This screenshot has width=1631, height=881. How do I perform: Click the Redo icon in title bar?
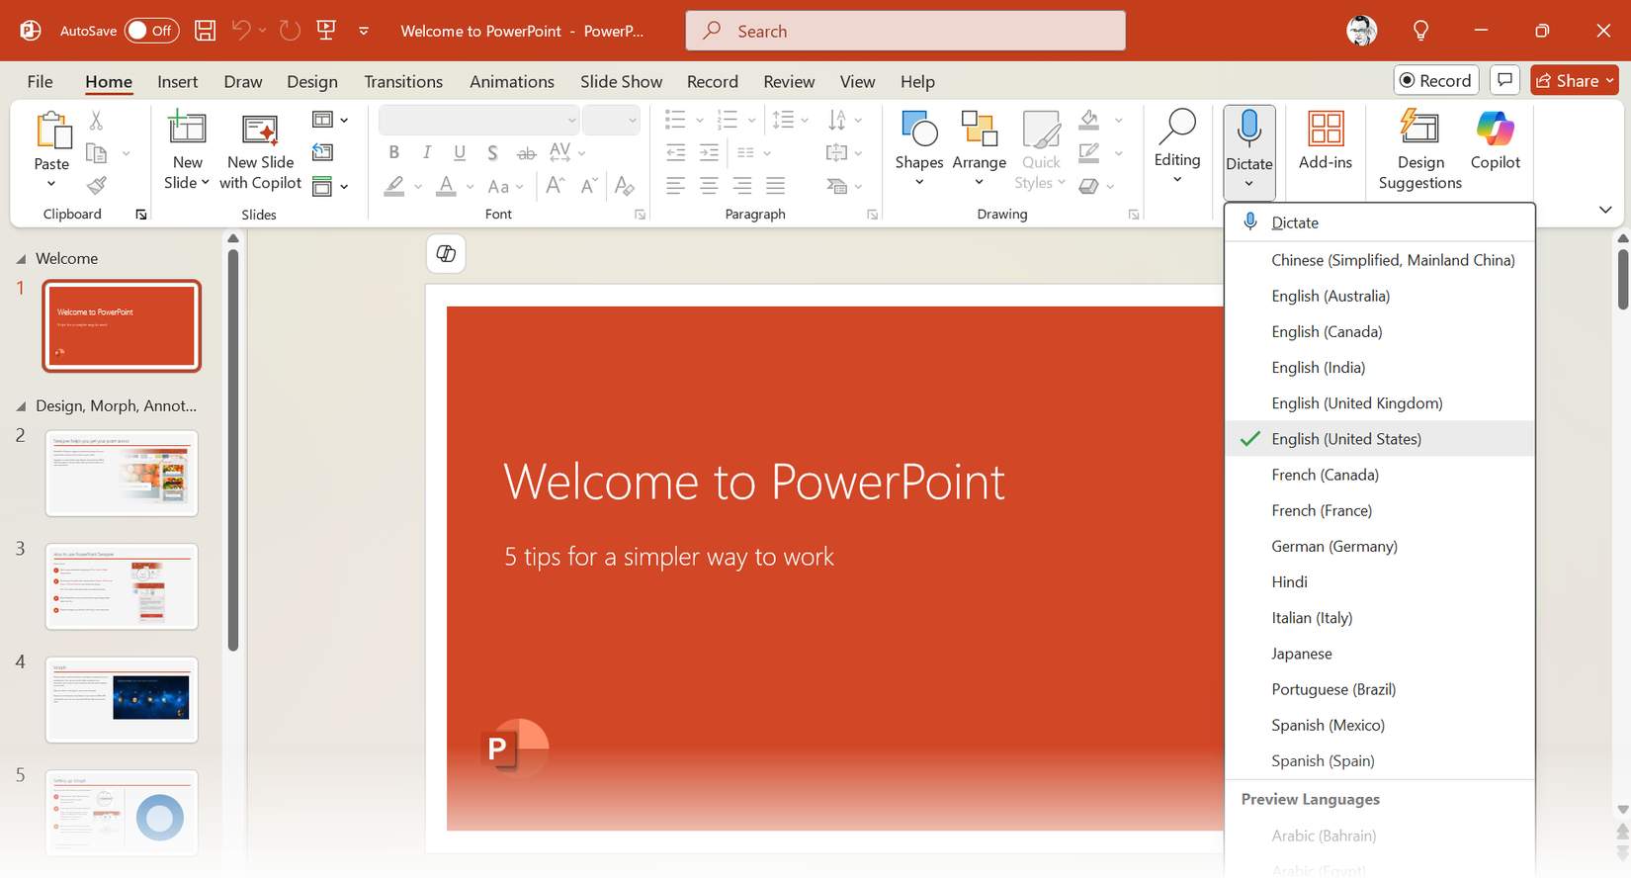pos(290,31)
